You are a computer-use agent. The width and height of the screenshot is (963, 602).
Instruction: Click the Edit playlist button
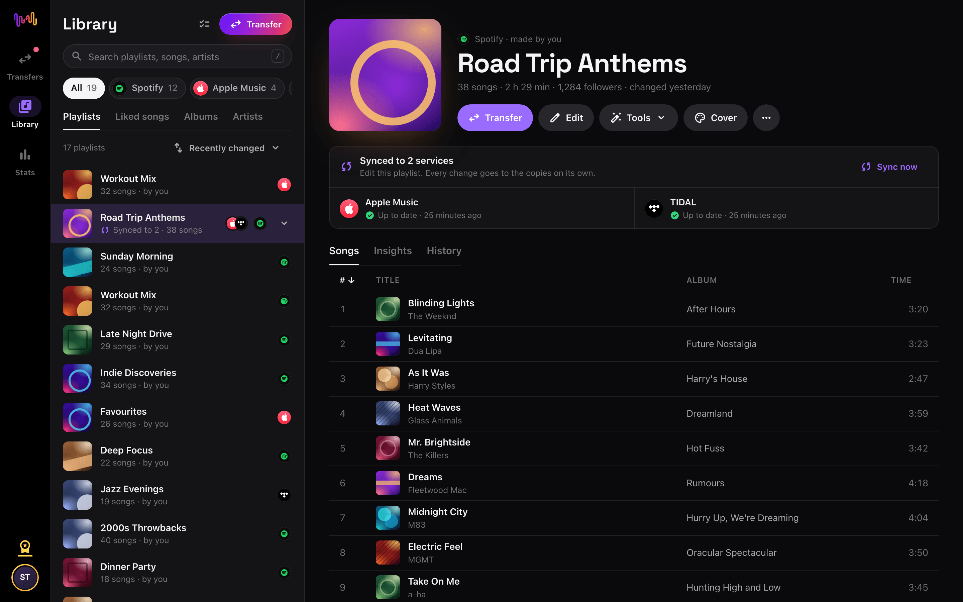(x=566, y=117)
